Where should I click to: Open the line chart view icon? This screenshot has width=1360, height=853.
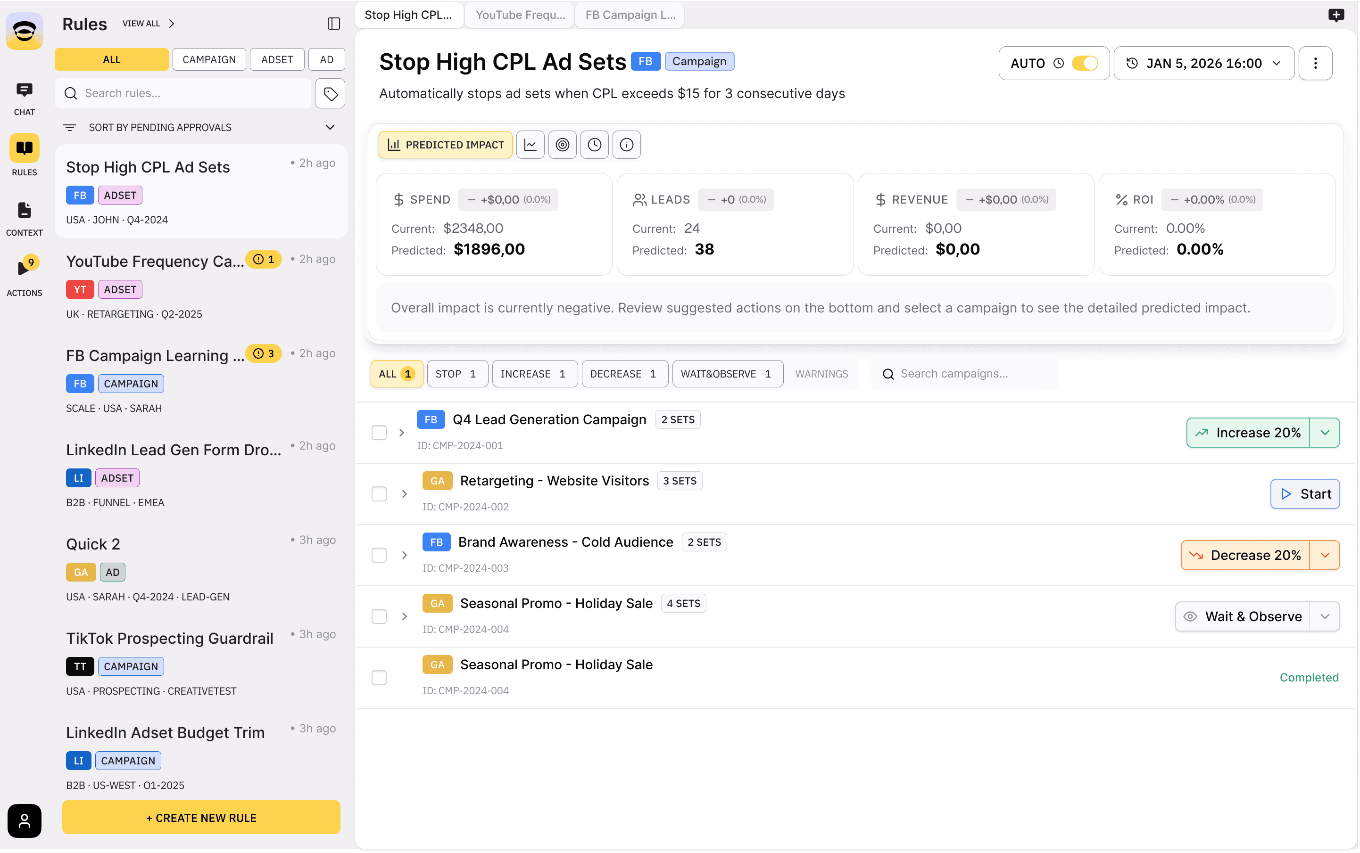tap(530, 145)
